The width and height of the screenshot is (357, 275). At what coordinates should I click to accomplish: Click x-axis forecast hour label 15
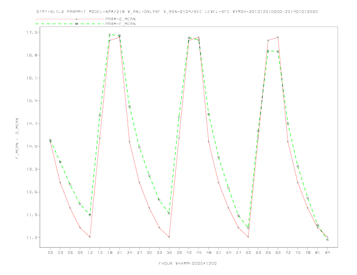100,253
